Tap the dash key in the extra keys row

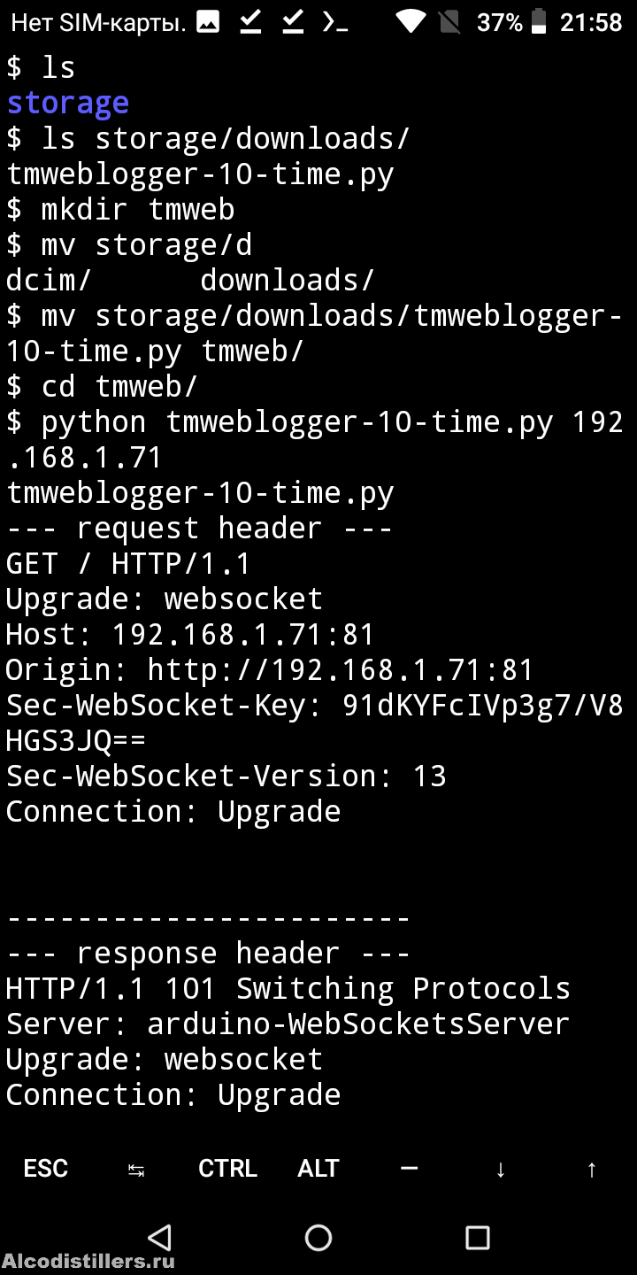[409, 1168]
